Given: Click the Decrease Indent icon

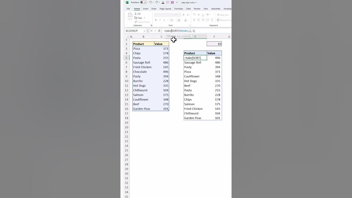Looking at the screenshot, I should 208,20.
